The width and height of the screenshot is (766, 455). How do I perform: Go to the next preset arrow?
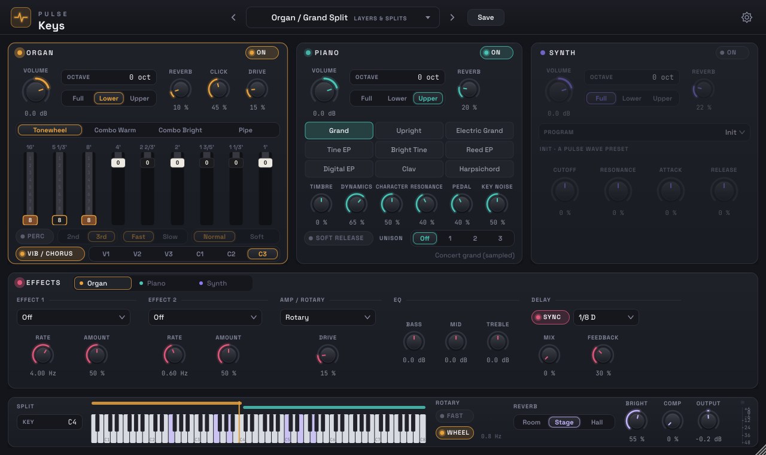click(x=452, y=17)
